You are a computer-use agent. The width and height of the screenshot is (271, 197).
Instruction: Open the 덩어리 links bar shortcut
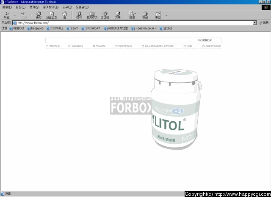pyautogui.click(x=166, y=28)
